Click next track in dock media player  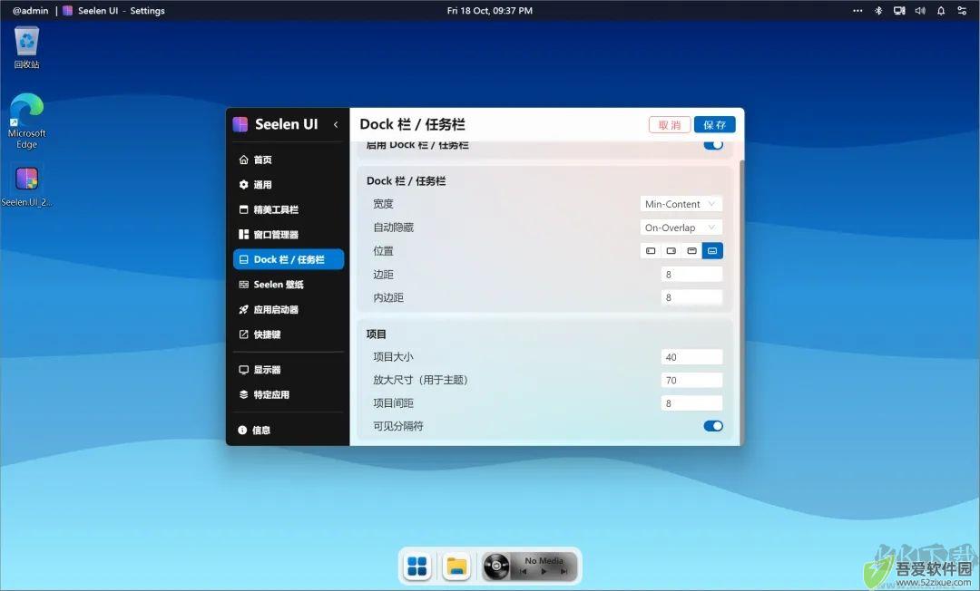coord(563,572)
